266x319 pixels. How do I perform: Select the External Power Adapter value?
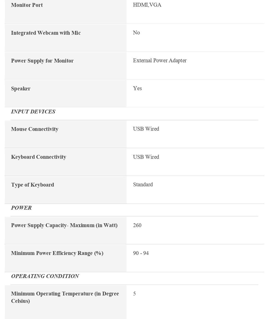[x=160, y=61]
